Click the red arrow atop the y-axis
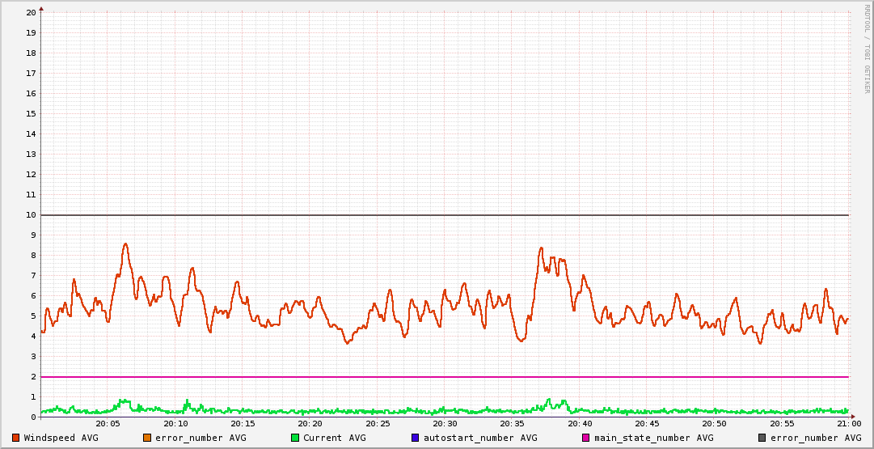This screenshot has height=449, width=874. coord(40,7)
